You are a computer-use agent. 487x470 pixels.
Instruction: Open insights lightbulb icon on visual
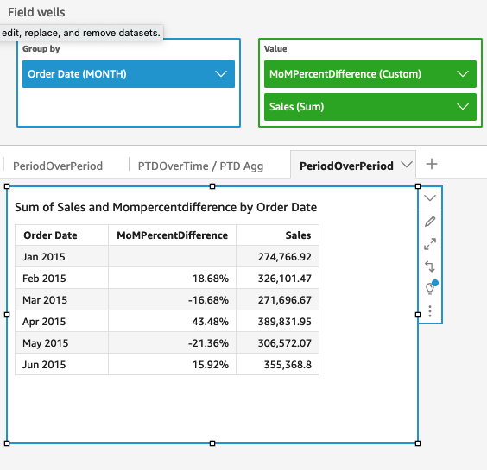(x=431, y=287)
